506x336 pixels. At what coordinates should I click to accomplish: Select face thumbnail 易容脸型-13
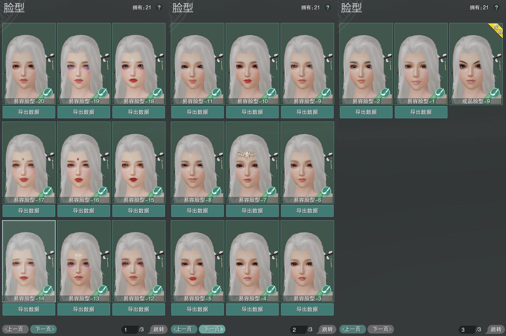tap(84, 261)
